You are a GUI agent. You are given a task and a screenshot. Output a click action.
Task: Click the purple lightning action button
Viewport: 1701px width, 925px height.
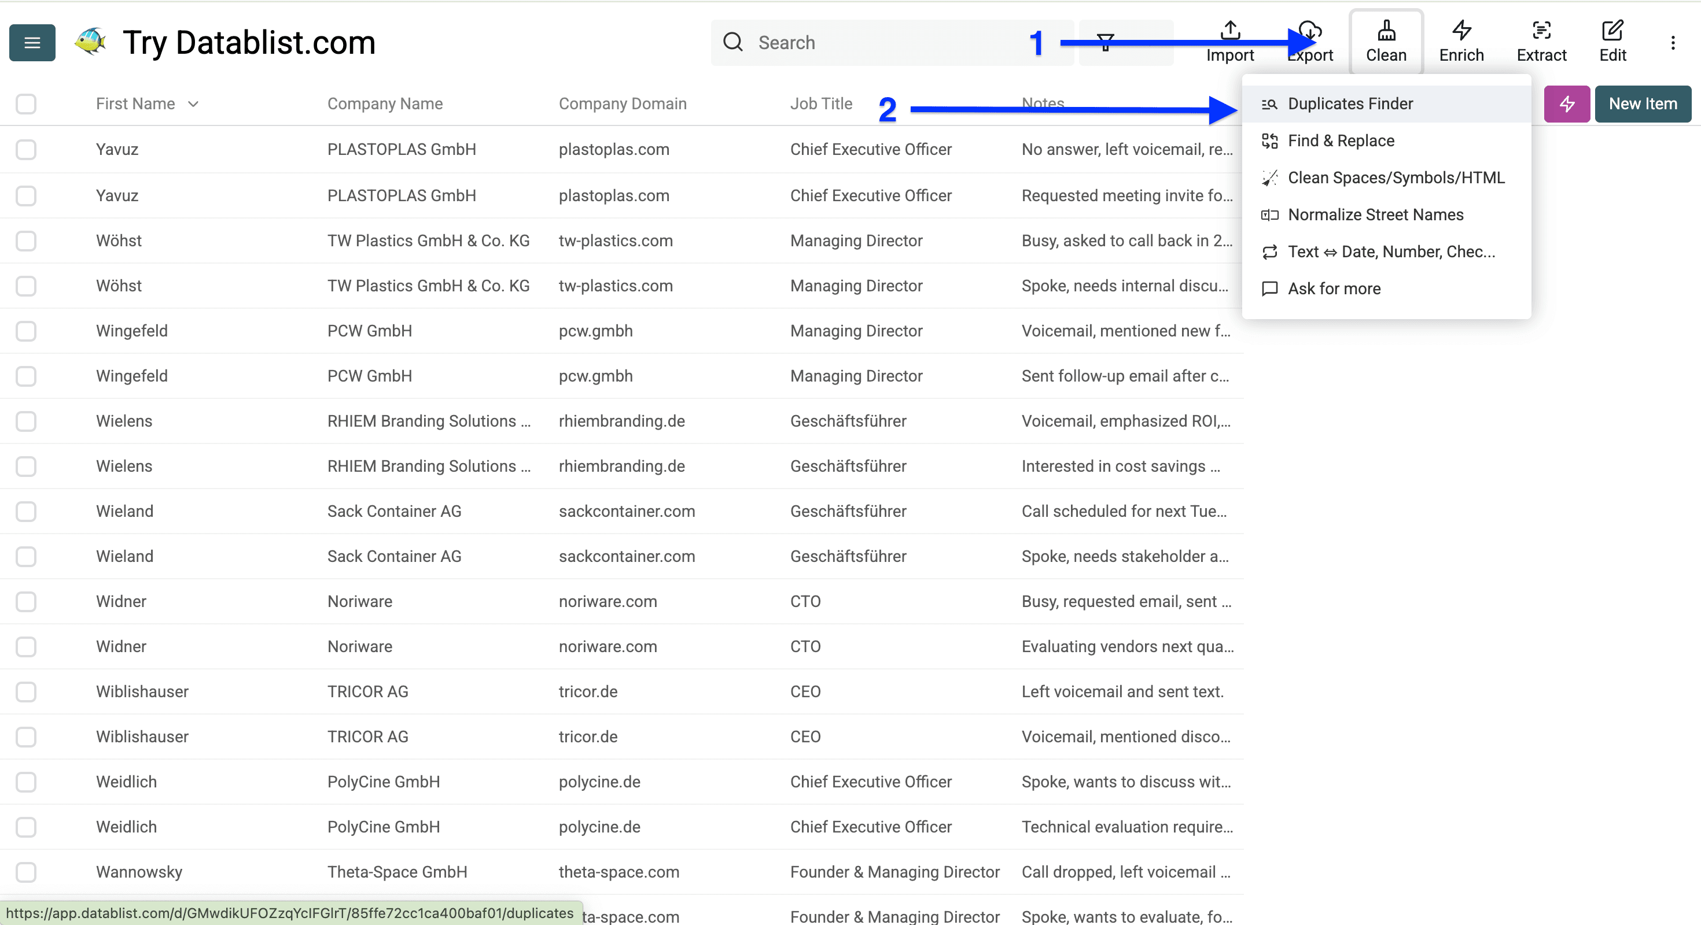[1566, 103]
